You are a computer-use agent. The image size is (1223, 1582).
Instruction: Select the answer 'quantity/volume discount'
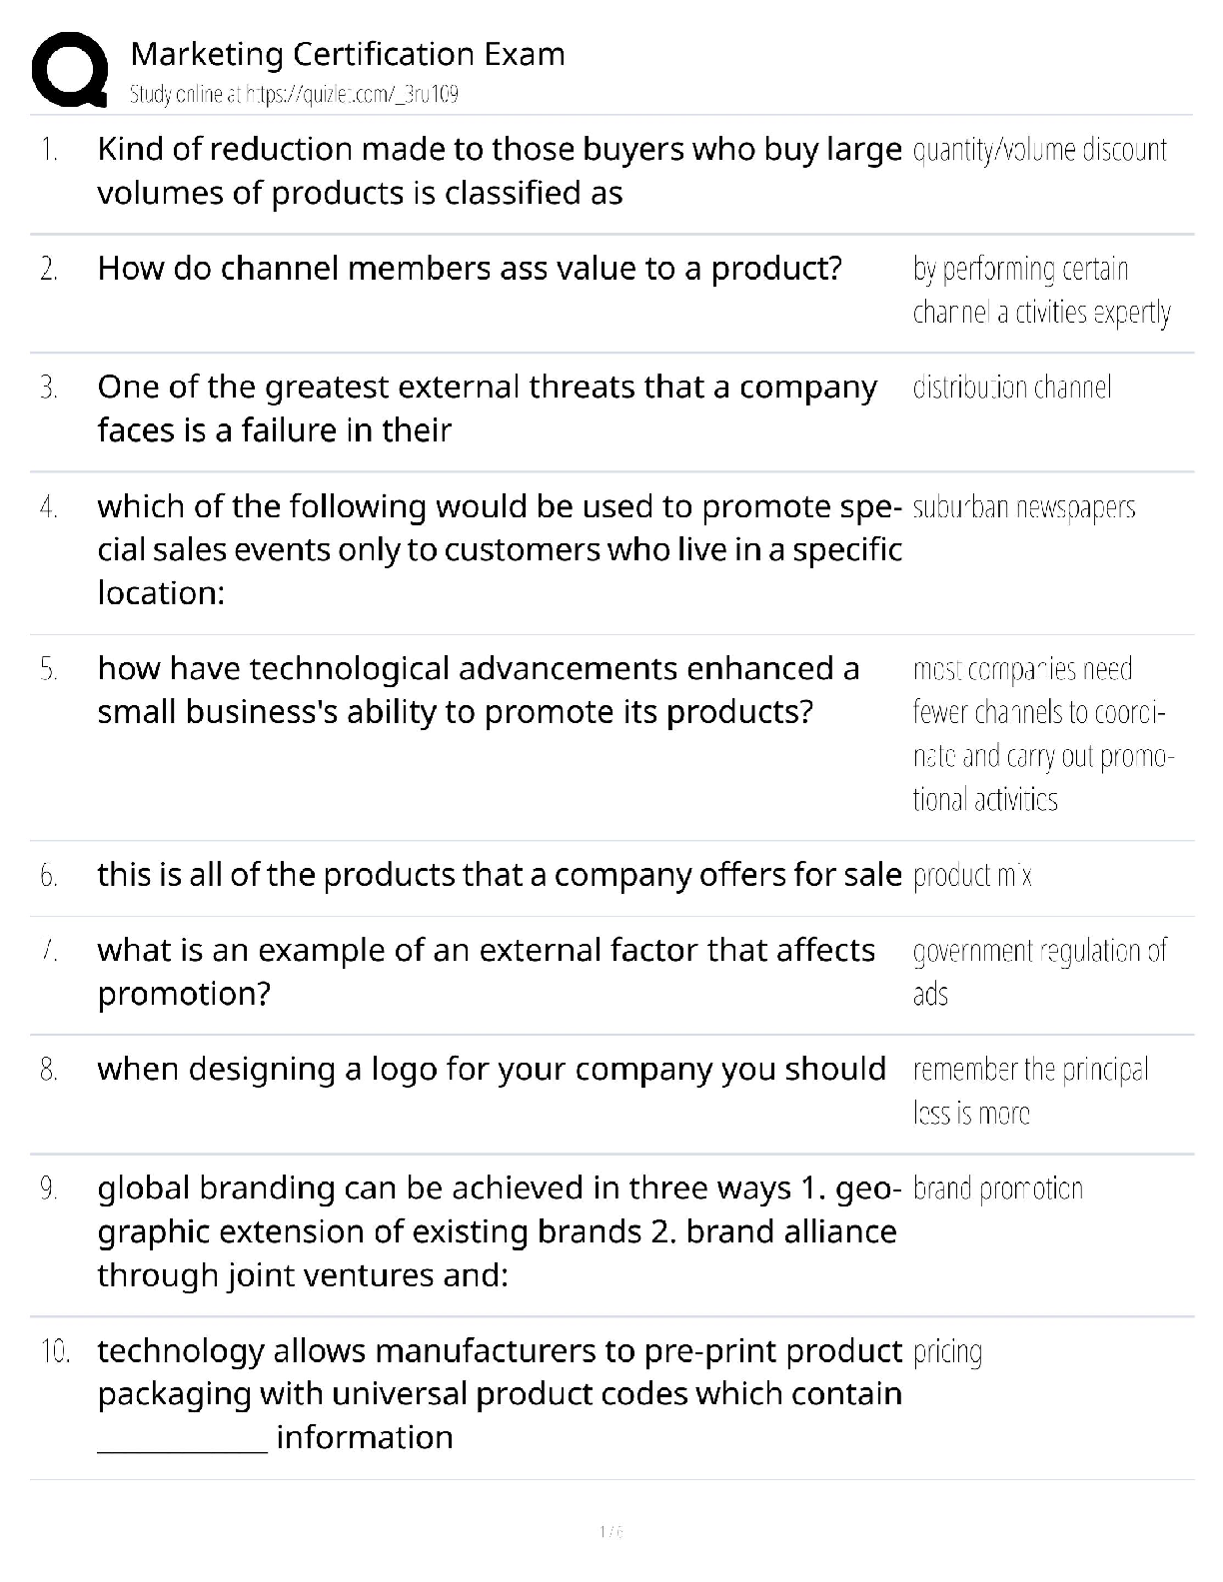pyautogui.click(x=1039, y=150)
